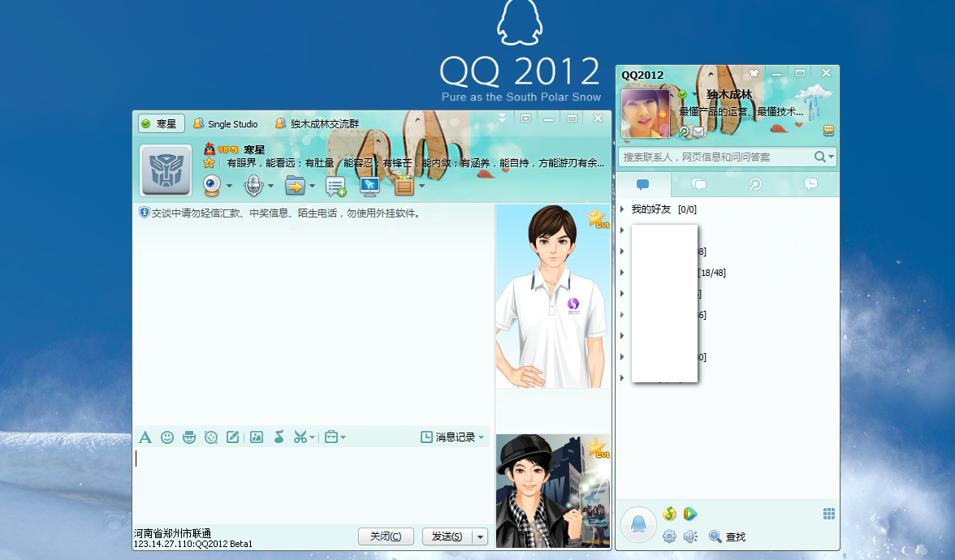955x560 pixels.
Task: Open system settings gear icon
Action: click(669, 536)
